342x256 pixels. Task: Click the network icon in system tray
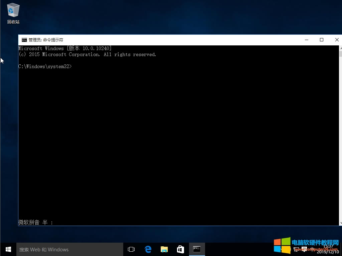tap(296, 249)
